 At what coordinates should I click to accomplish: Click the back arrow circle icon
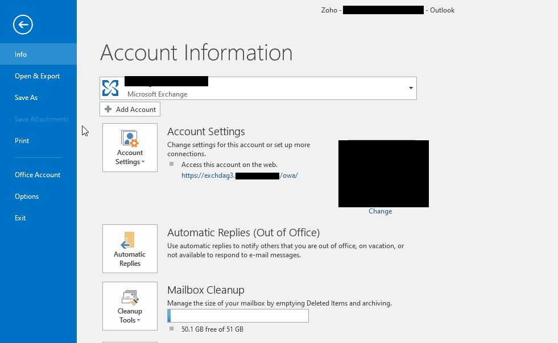point(23,24)
